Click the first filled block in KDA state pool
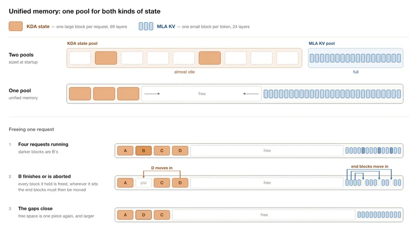 pos(106,58)
